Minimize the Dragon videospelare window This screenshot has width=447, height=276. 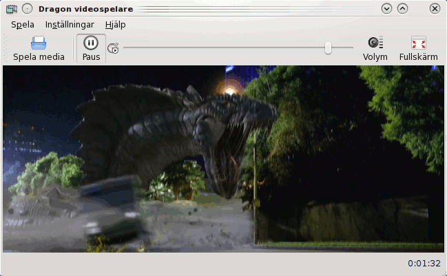(386, 9)
